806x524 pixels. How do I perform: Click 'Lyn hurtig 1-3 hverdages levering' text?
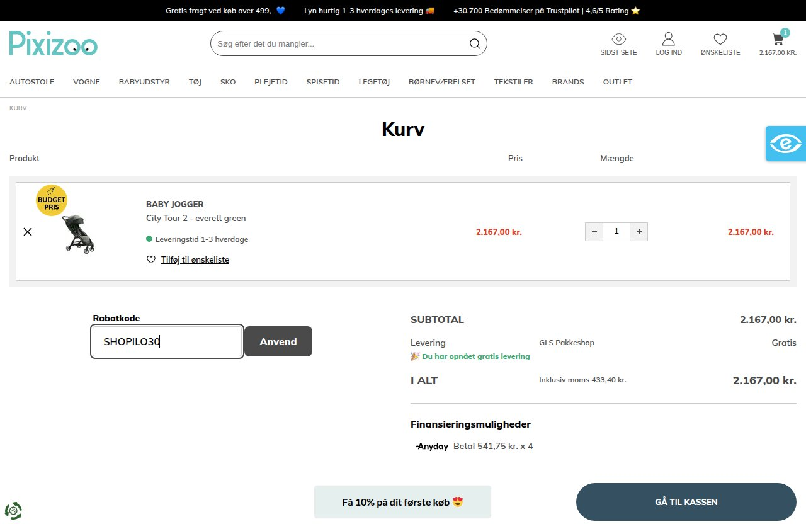(369, 11)
